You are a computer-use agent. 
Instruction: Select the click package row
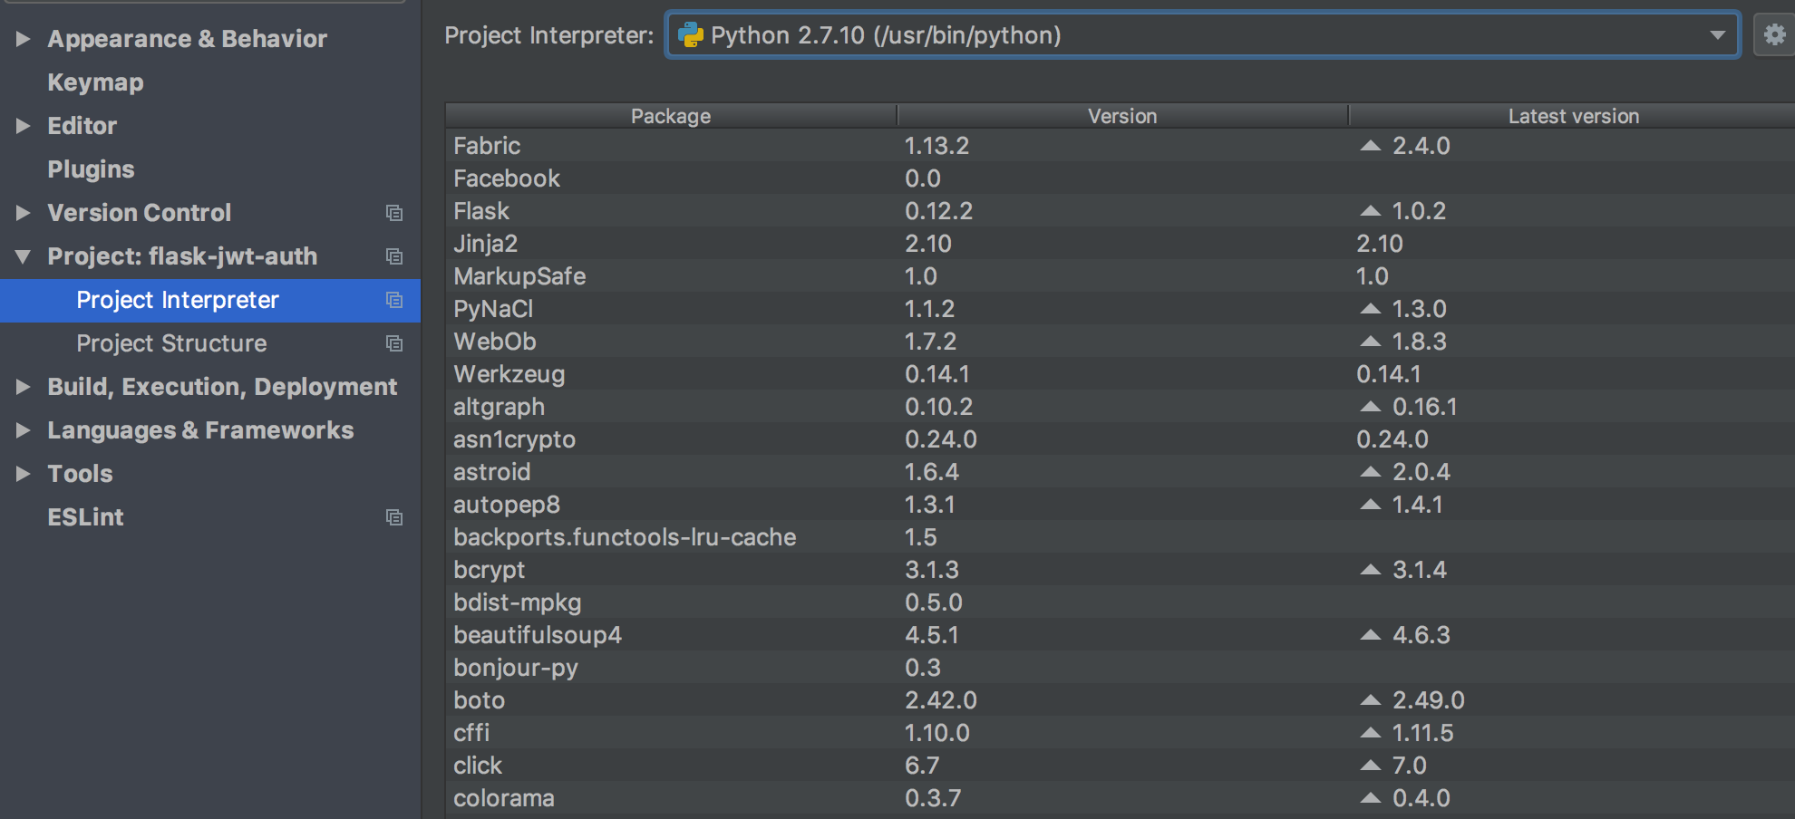pyautogui.click(x=1121, y=766)
